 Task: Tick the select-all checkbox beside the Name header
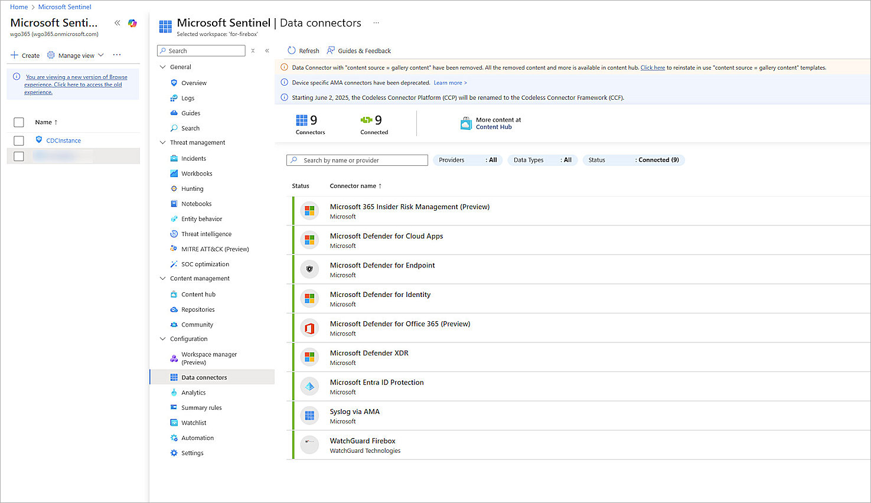pos(19,122)
